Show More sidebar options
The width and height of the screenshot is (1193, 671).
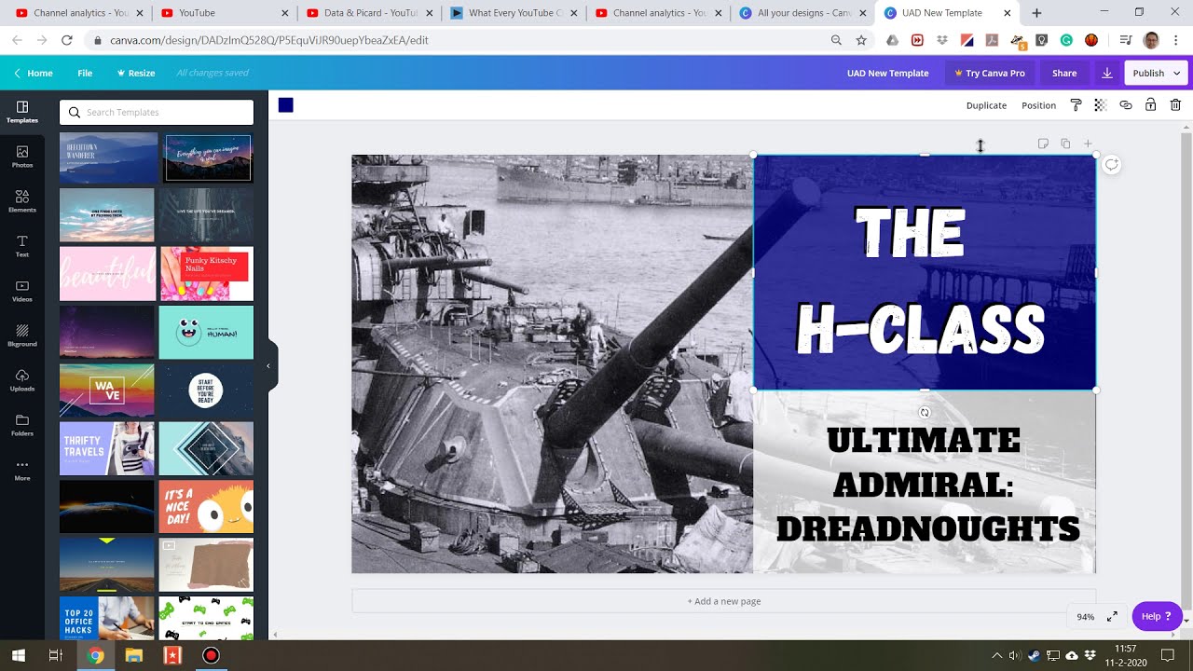tap(22, 470)
